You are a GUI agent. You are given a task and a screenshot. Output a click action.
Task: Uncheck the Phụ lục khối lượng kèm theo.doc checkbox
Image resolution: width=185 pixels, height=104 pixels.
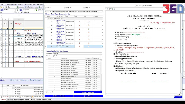pyautogui.click(x=54, y=76)
